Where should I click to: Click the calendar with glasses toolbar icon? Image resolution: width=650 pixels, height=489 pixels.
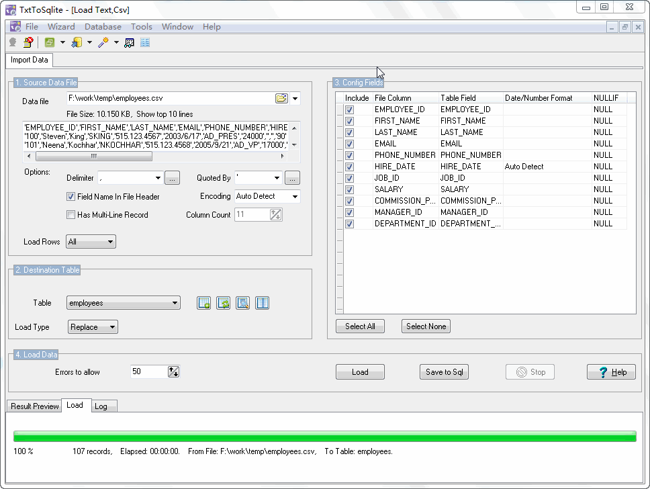pos(130,43)
